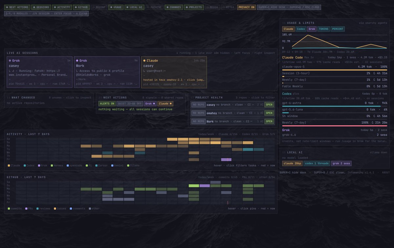
Task: Click the Usage & Limits panel grip icon
Action: coord(284,23)
